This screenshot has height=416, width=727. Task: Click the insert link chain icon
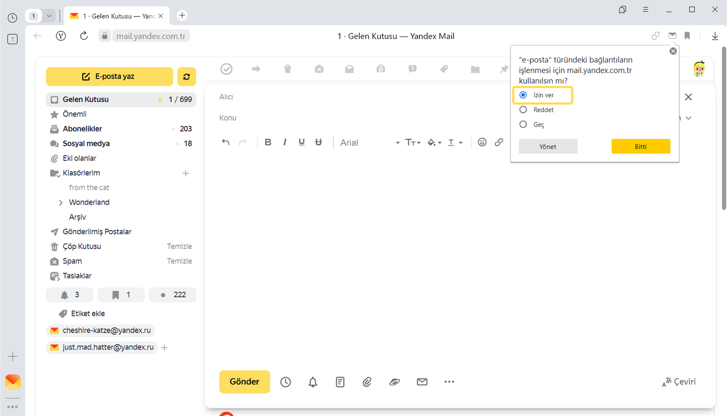(499, 142)
